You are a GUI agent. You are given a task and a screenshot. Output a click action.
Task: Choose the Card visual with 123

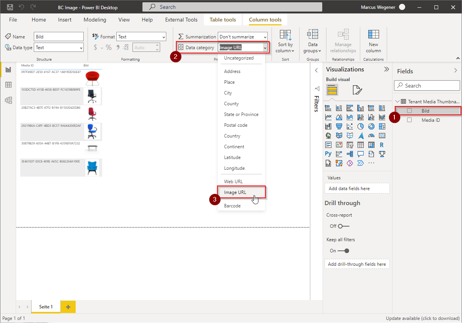(382, 136)
